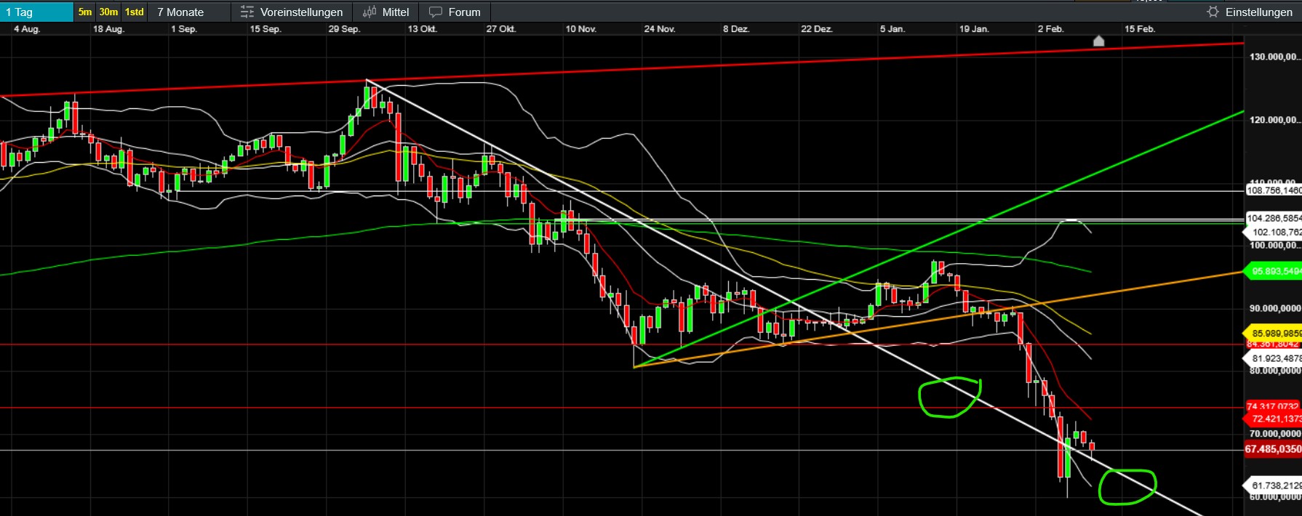
Task: Open the Mittel chart size menu
Action: 396,12
